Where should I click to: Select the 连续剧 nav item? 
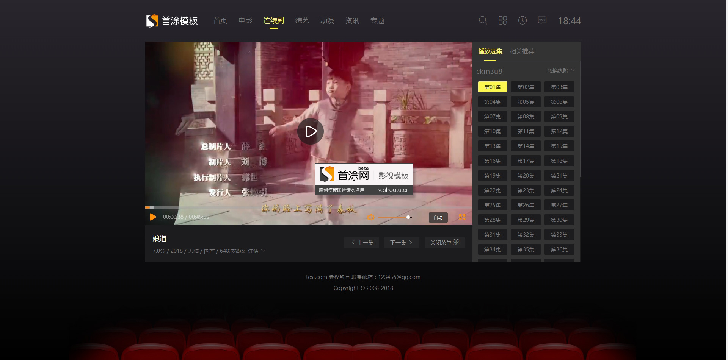pyautogui.click(x=273, y=21)
